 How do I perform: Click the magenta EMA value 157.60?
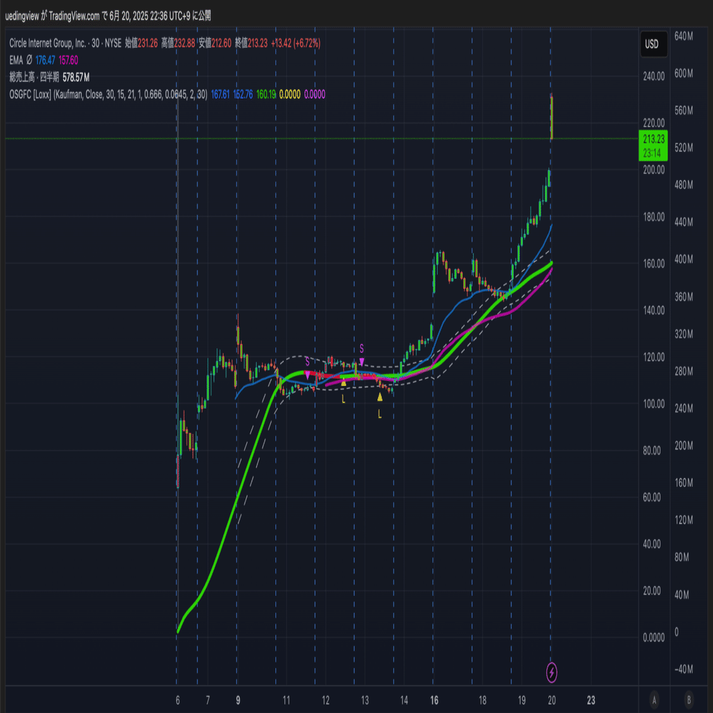pyautogui.click(x=68, y=60)
